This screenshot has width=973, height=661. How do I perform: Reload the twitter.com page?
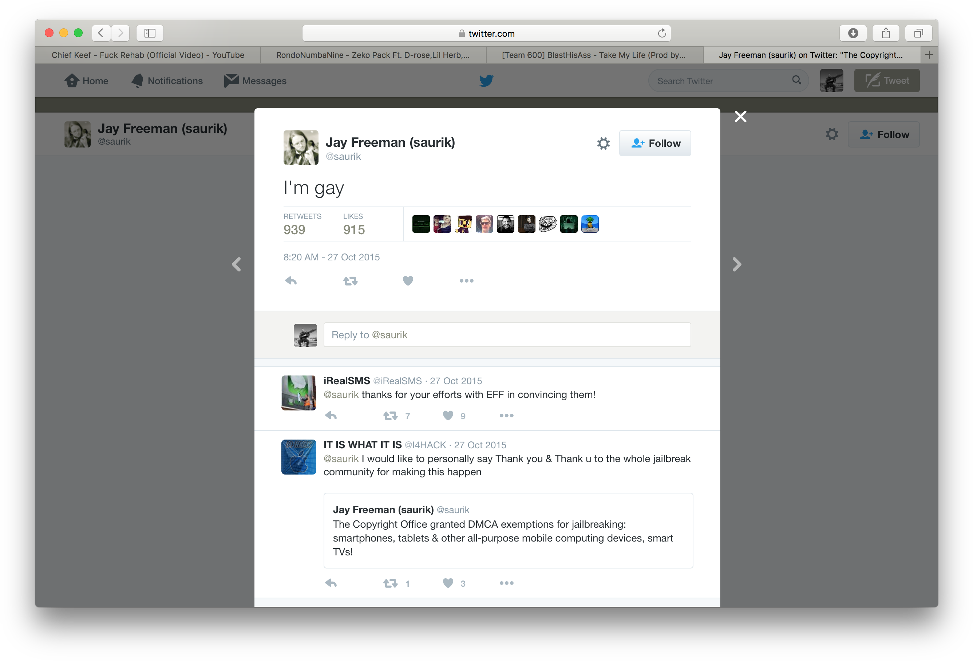point(661,33)
